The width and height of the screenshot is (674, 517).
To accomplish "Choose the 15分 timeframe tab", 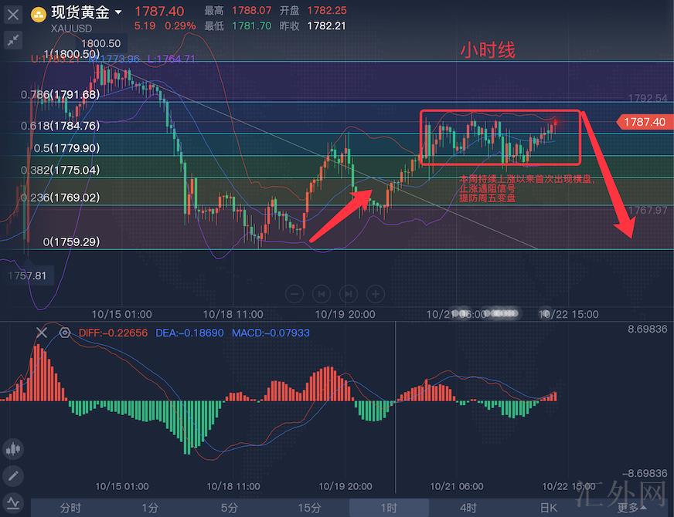I will (x=309, y=508).
